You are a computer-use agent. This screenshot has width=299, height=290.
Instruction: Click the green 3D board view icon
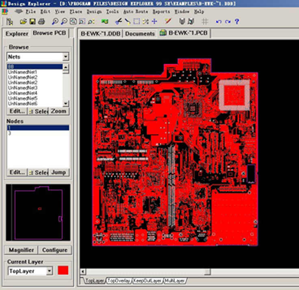tap(105, 21)
